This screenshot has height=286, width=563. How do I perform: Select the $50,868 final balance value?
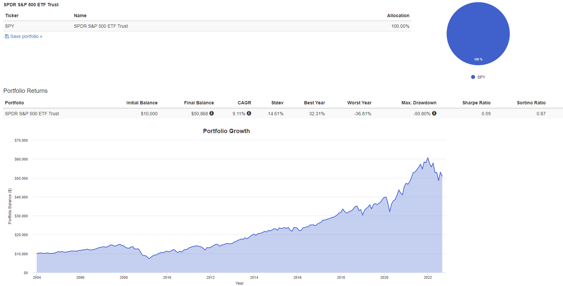(199, 114)
